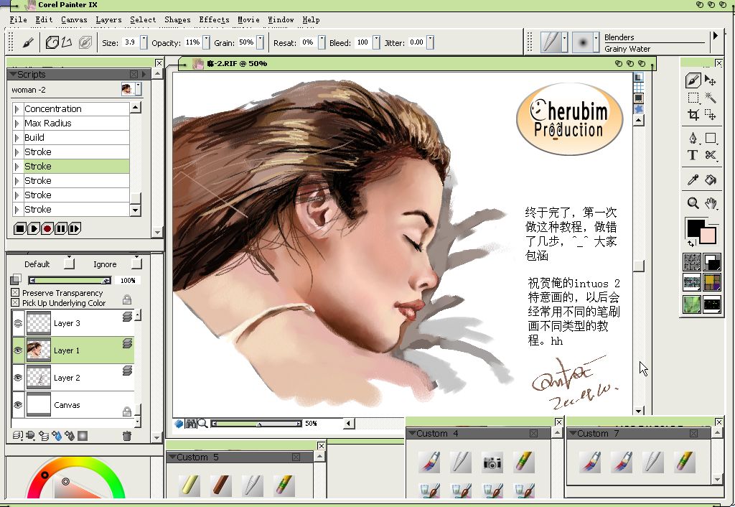Open the Shapes menu
Image resolution: width=735 pixels, height=507 pixels.
coord(177,19)
